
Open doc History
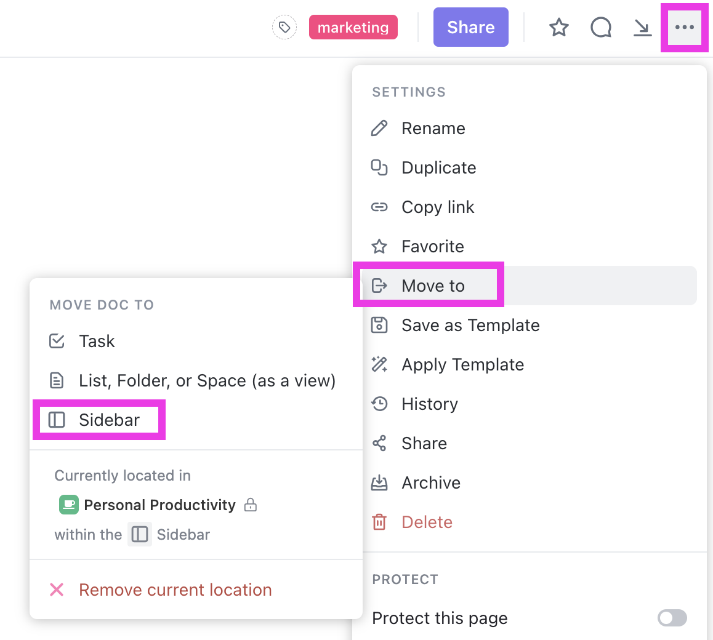point(429,404)
